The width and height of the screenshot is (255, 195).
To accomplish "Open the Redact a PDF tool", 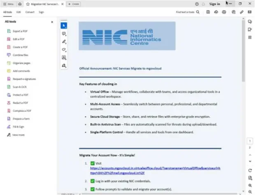I will click(20, 103).
